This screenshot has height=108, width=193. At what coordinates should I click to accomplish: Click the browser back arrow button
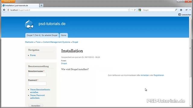4,10
